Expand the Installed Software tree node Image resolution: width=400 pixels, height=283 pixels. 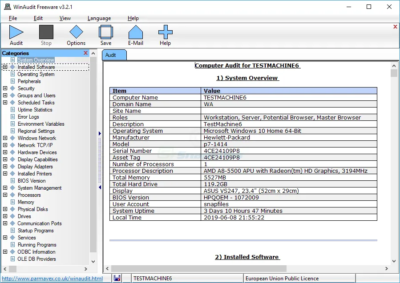[5, 67]
